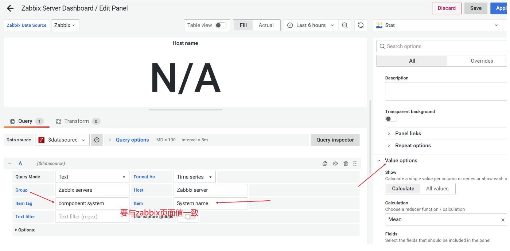The width and height of the screenshot is (510, 251).
Task: Open data source help question icon
Action: tap(97, 140)
